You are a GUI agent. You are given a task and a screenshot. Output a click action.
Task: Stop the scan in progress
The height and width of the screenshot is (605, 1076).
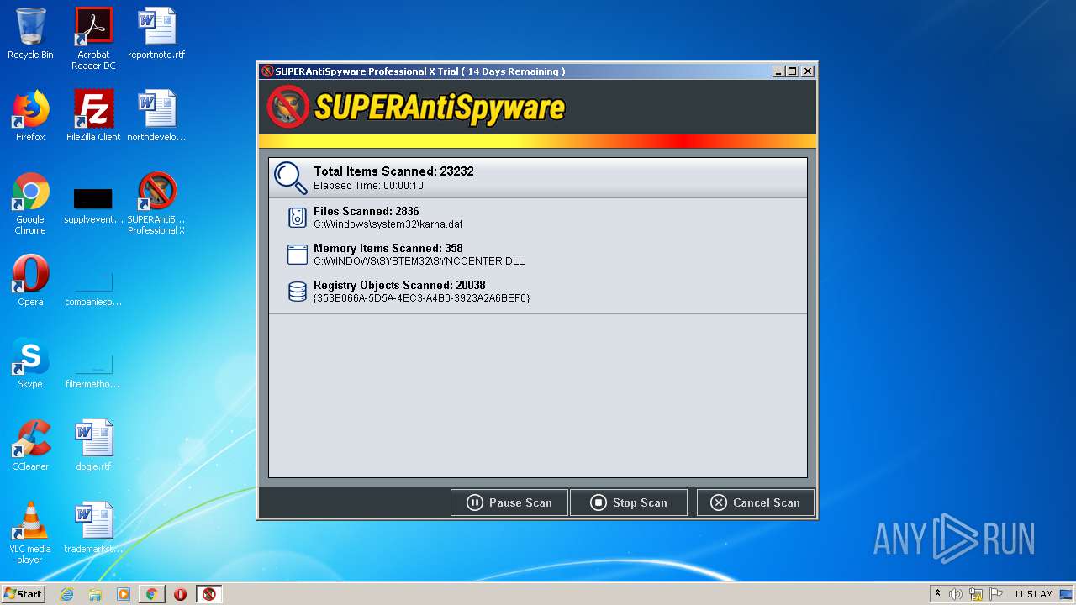point(629,502)
